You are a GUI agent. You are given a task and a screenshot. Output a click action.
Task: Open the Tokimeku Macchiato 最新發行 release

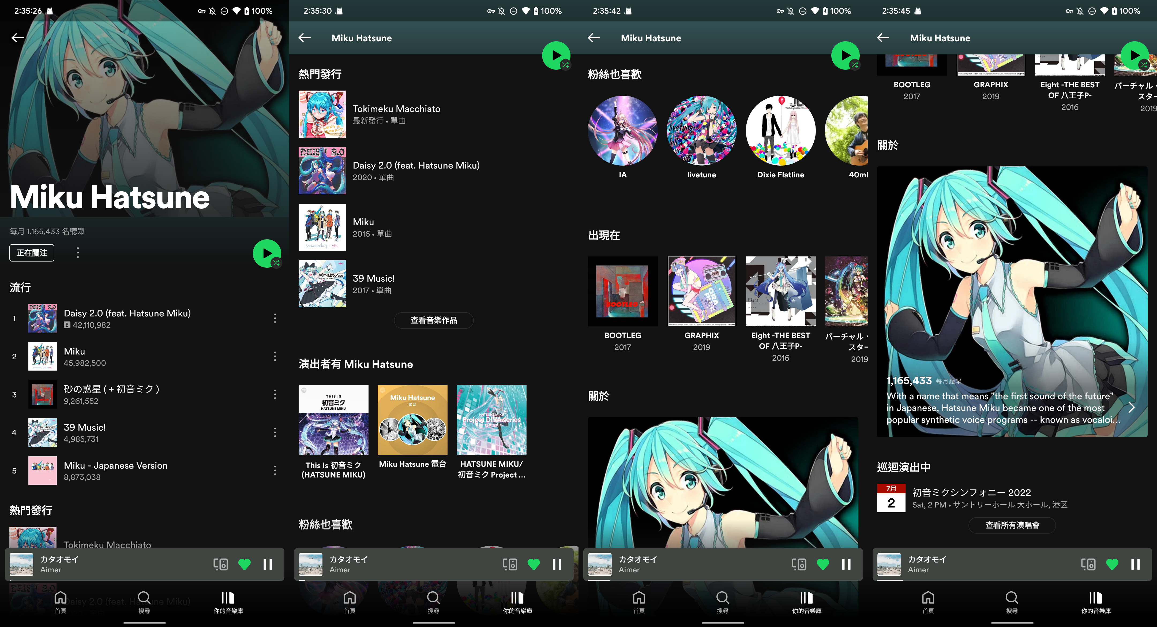click(433, 114)
